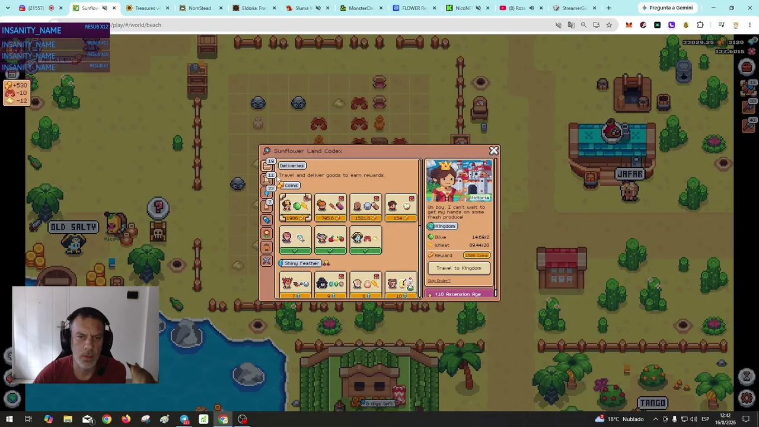The height and width of the screenshot is (427, 759).
Task: Click the Pregunta a Gemini button
Action: click(666, 8)
